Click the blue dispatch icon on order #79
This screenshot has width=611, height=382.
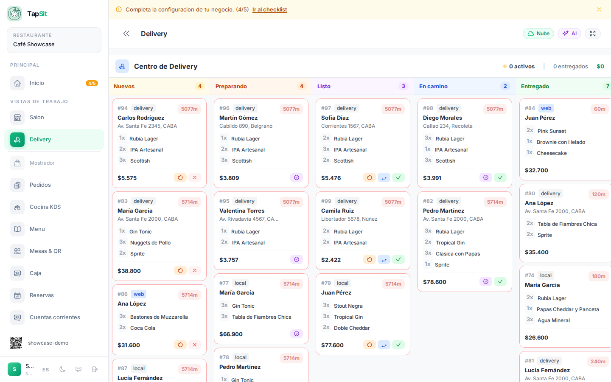pos(384,345)
